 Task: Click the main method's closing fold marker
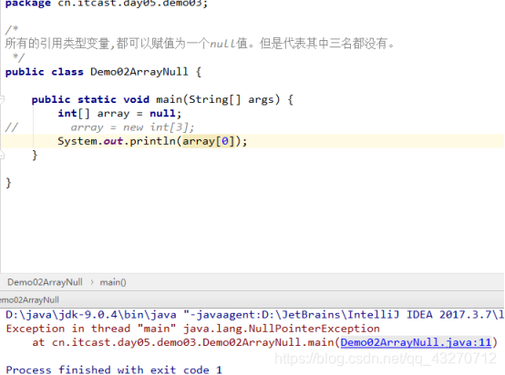click(x=2, y=156)
